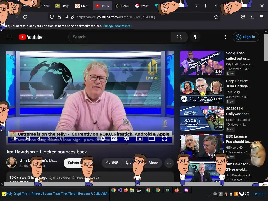Open Gary Lineker Julia Hartley video thumbnail
The width and height of the screenshot is (268, 201).
[202, 90]
